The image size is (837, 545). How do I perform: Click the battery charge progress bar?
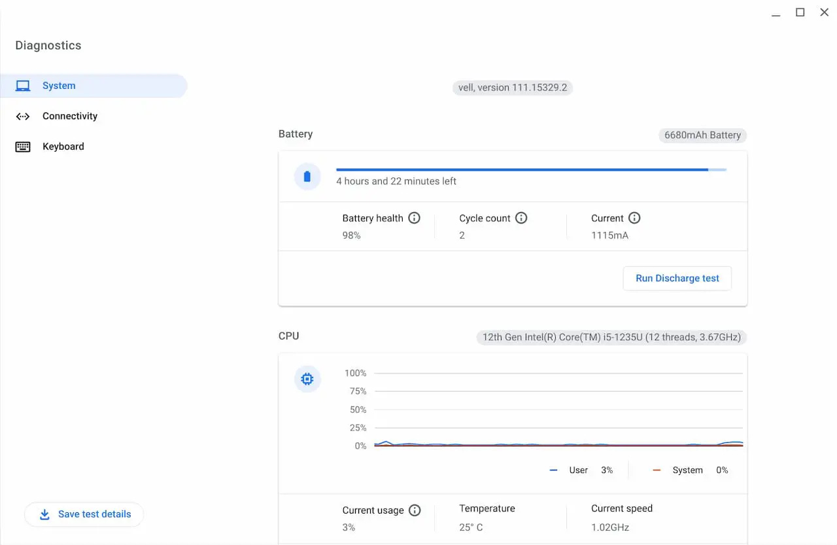(x=531, y=169)
